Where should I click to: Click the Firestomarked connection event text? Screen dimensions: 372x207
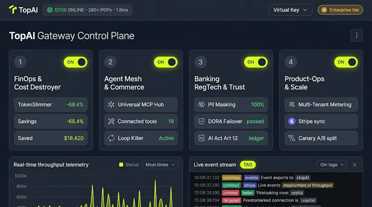pyautogui.click(x=271, y=201)
